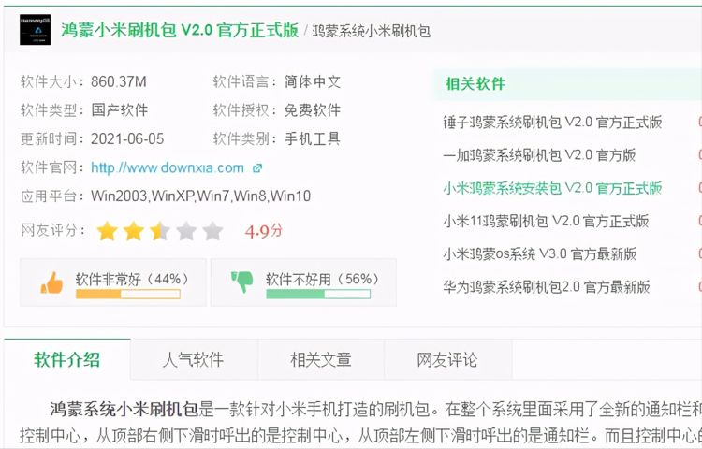The height and width of the screenshot is (449, 702).
Task: Click the subtitle 鸿蒙系统小米刷机包 after the slash
Action: [372, 31]
